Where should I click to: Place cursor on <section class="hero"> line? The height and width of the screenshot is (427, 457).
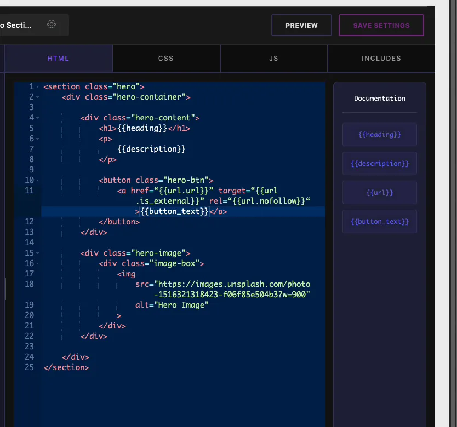coord(94,87)
